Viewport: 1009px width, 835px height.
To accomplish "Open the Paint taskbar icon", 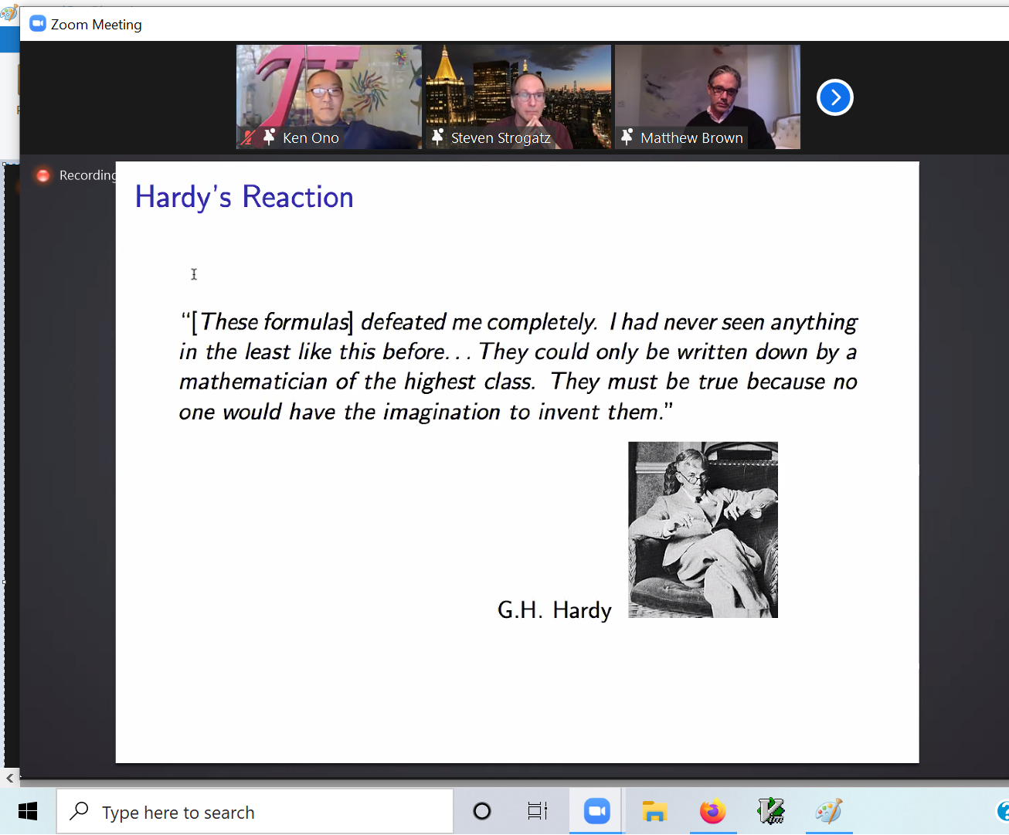I will (x=829, y=811).
